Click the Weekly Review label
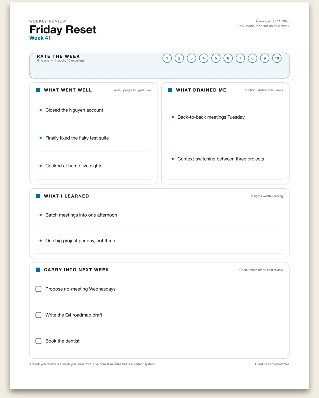 [x=48, y=21]
